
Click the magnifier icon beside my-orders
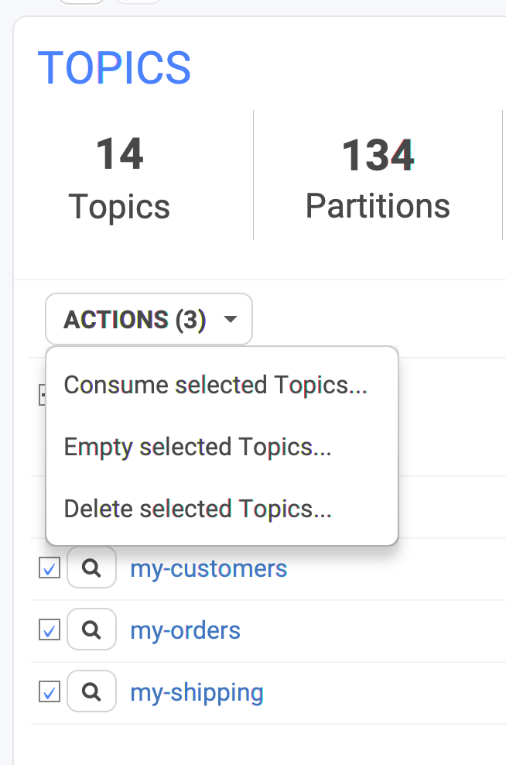(x=91, y=629)
